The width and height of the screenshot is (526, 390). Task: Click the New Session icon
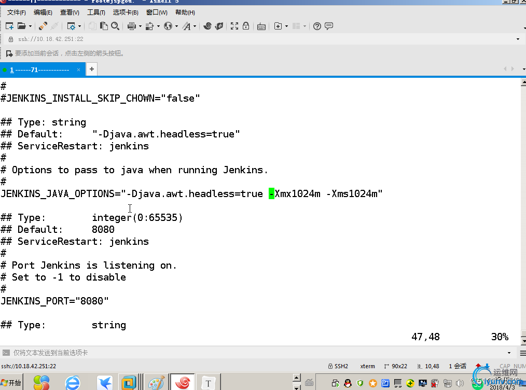tap(9, 26)
